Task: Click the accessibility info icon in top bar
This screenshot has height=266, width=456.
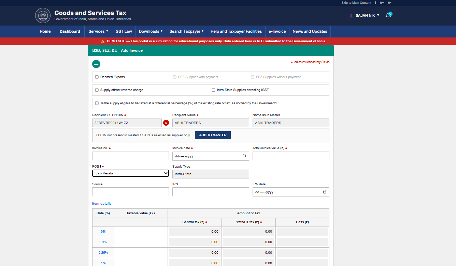Action: pyautogui.click(x=375, y=3)
